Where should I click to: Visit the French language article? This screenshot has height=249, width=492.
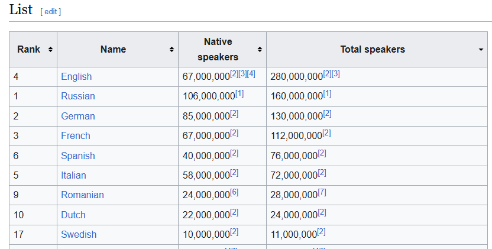click(x=76, y=135)
